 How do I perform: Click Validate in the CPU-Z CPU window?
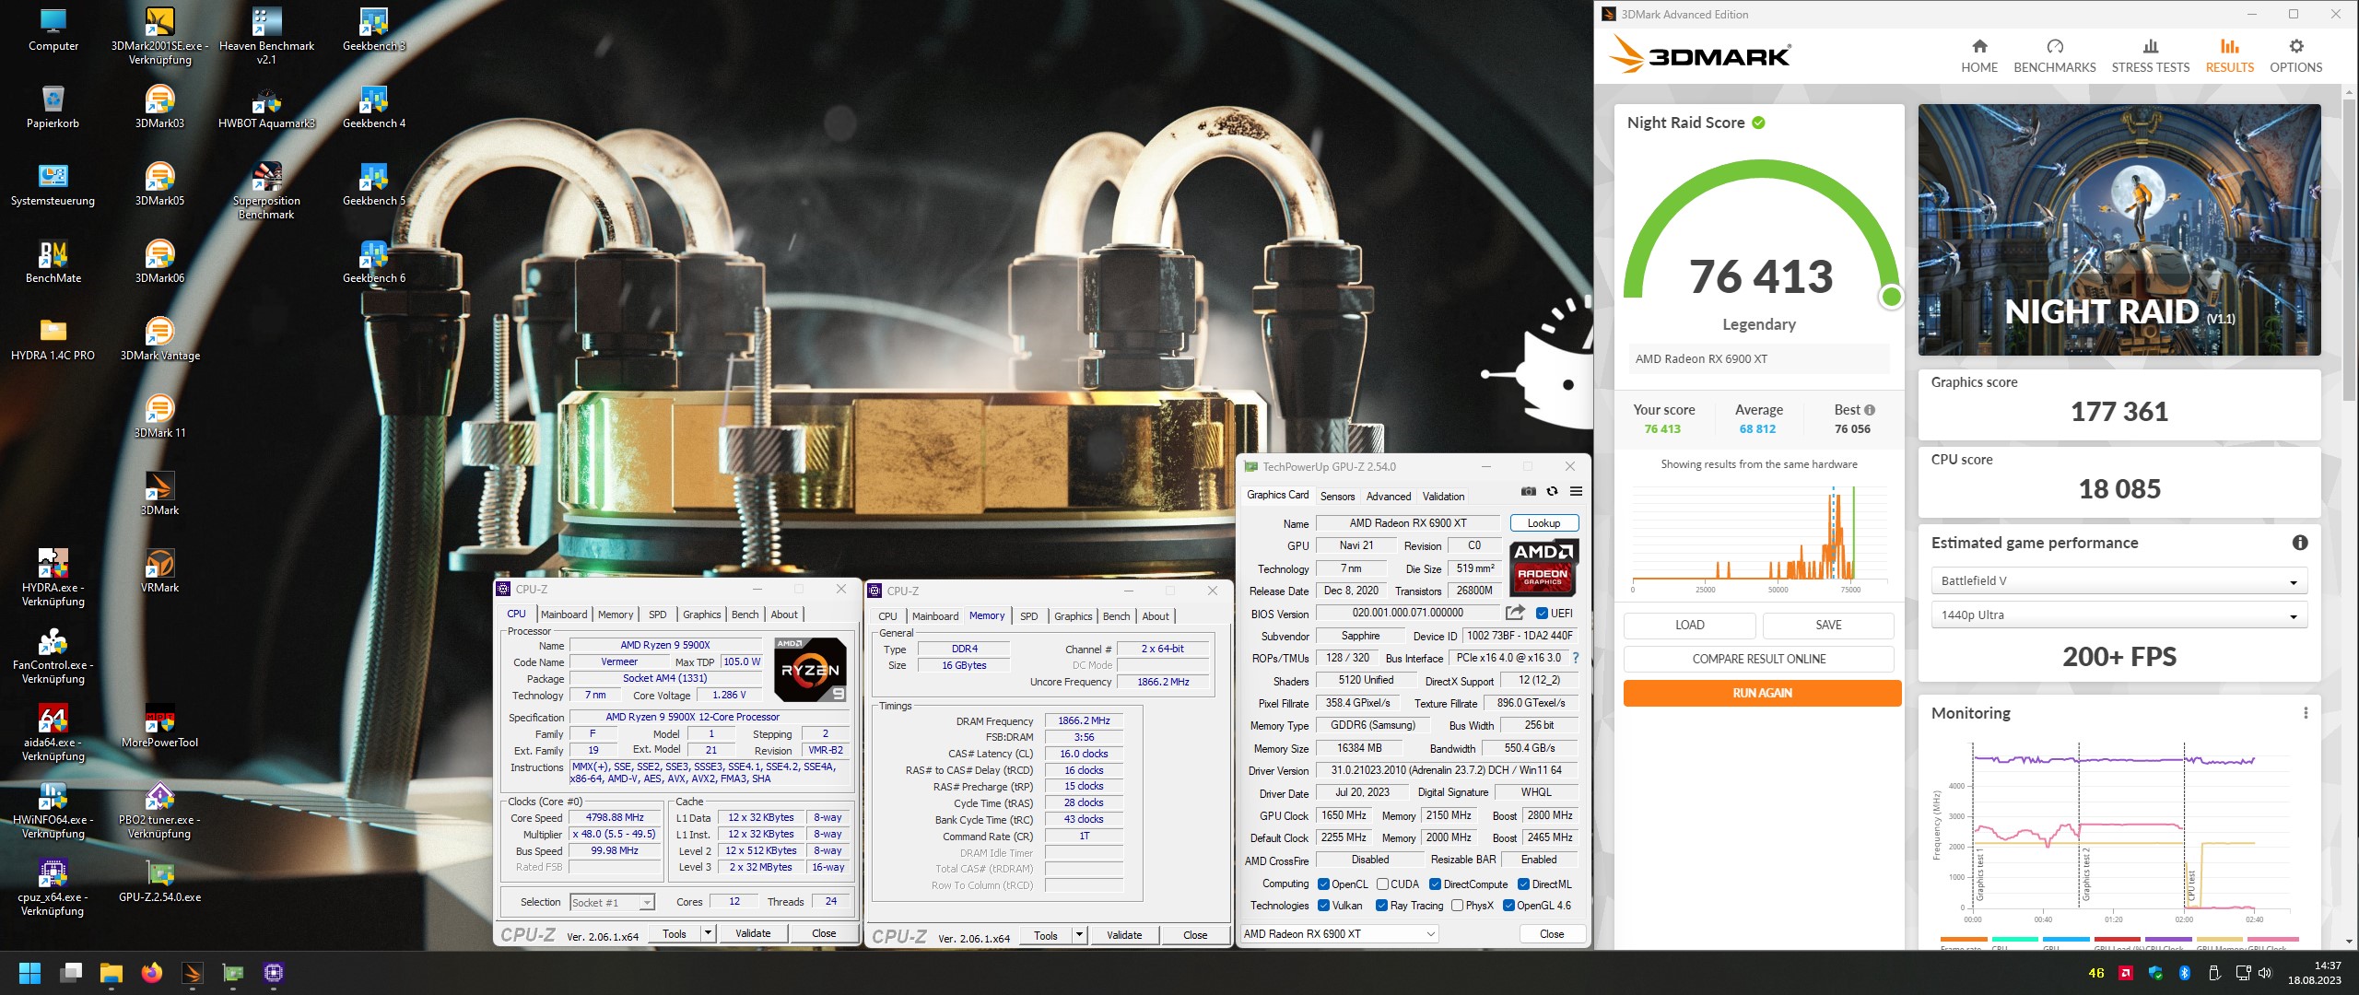(x=753, y=933)
